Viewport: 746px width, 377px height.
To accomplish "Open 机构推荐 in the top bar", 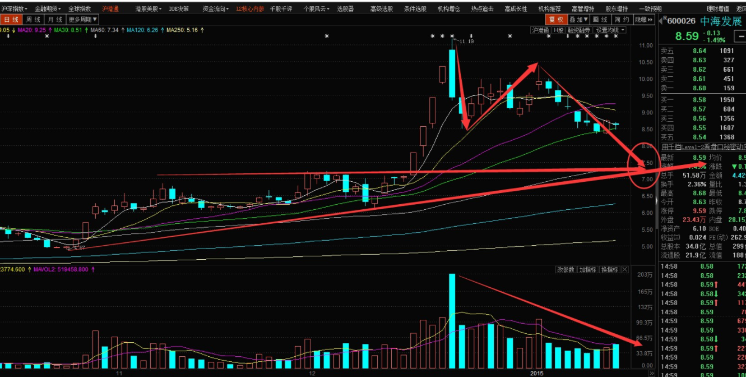I will pos(550,9).
